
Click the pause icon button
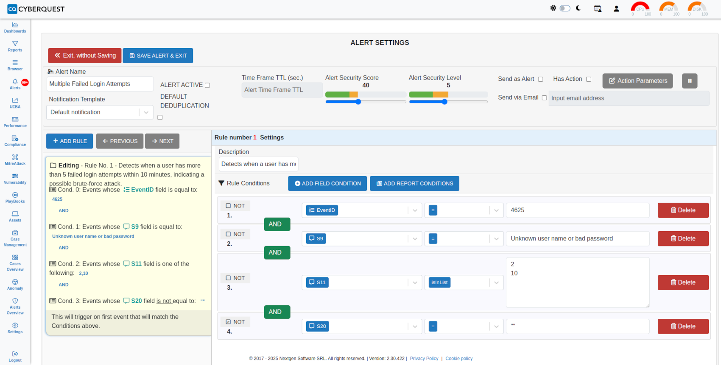(689, 81)
